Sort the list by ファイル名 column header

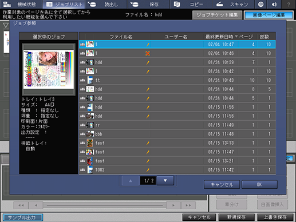(121, 37)
